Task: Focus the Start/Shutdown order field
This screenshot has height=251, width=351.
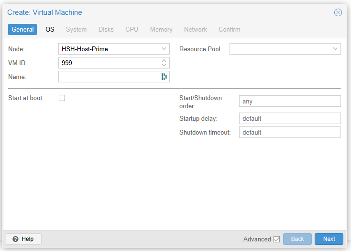Action: pos(289,101)
